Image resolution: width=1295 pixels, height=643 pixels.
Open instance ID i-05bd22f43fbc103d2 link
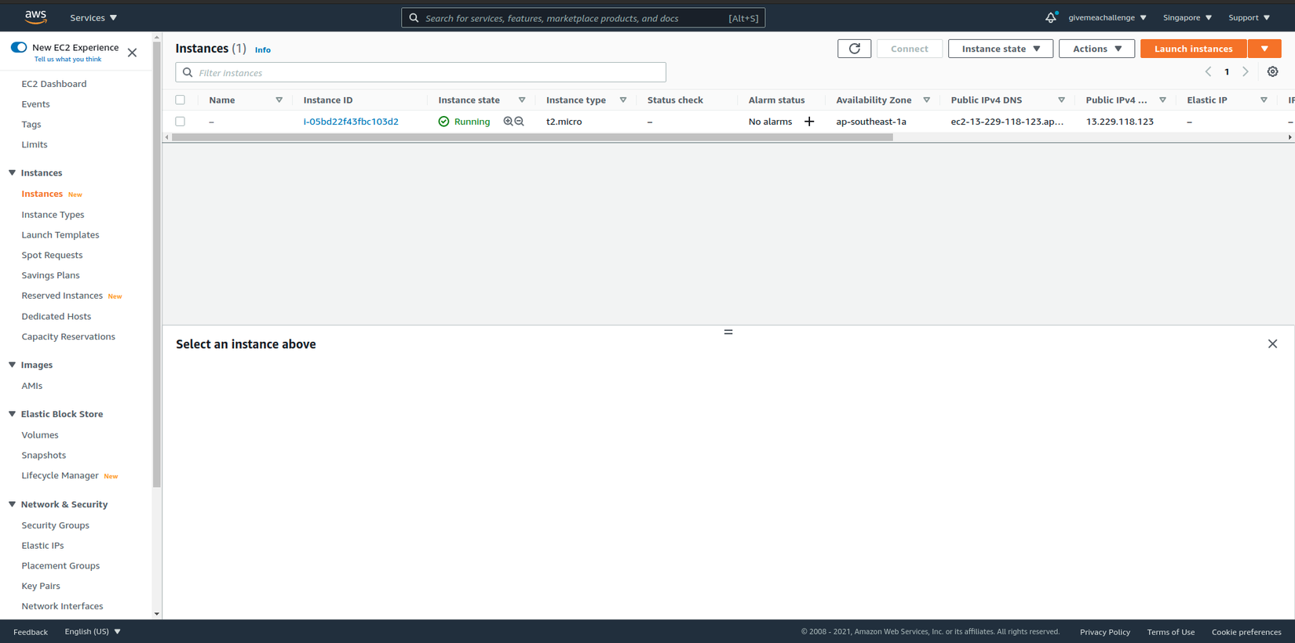[351, 122]
